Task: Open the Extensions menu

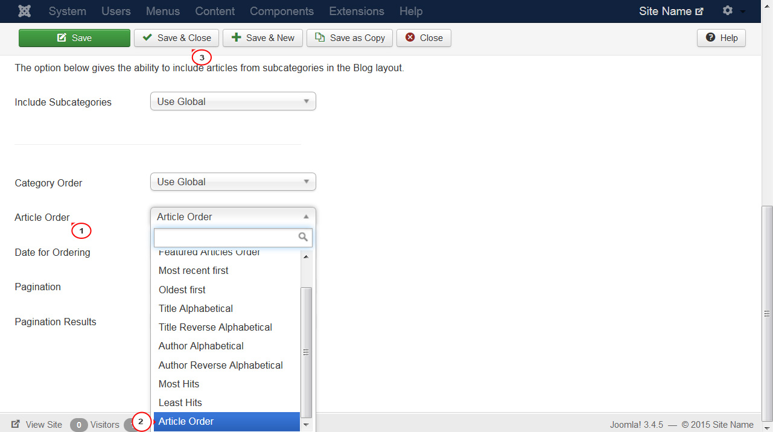Action: 357,11
